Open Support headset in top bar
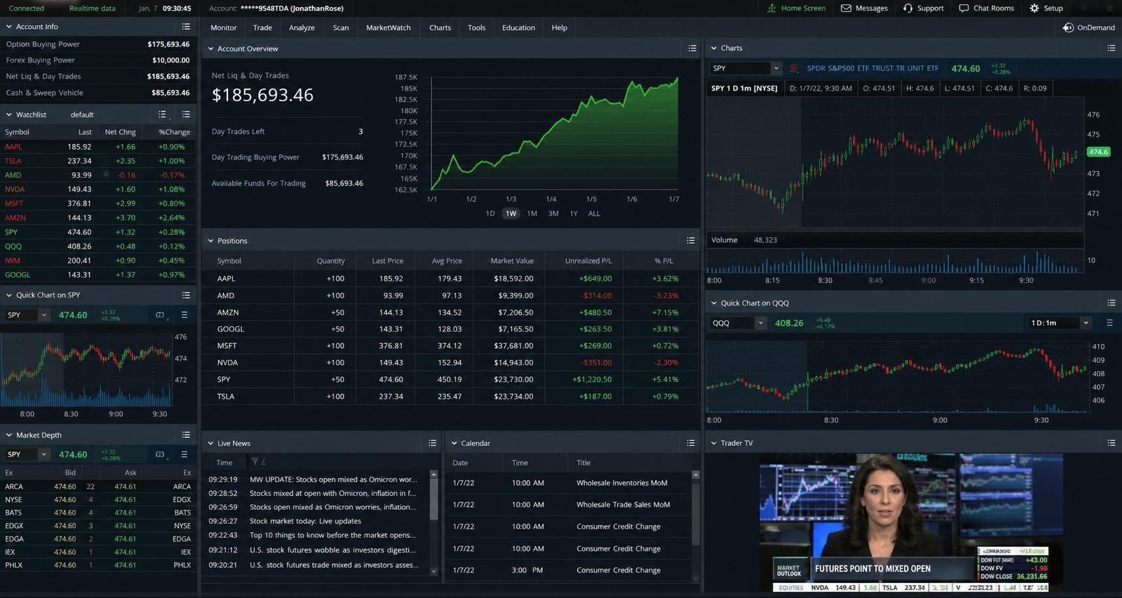The height and width of the screenshot is (598, 1122). pos(923,8)
